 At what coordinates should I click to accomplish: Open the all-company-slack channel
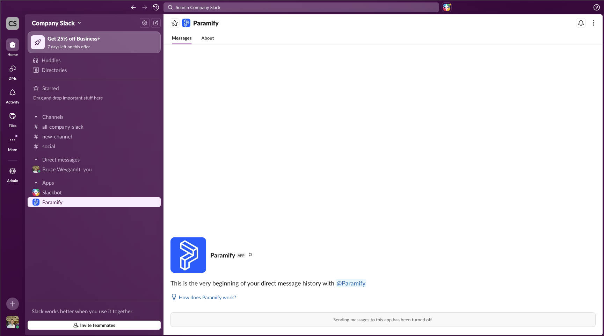94,127
